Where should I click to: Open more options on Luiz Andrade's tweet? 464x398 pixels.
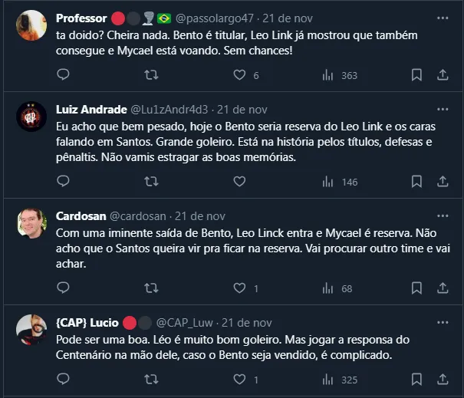(443, 109)
